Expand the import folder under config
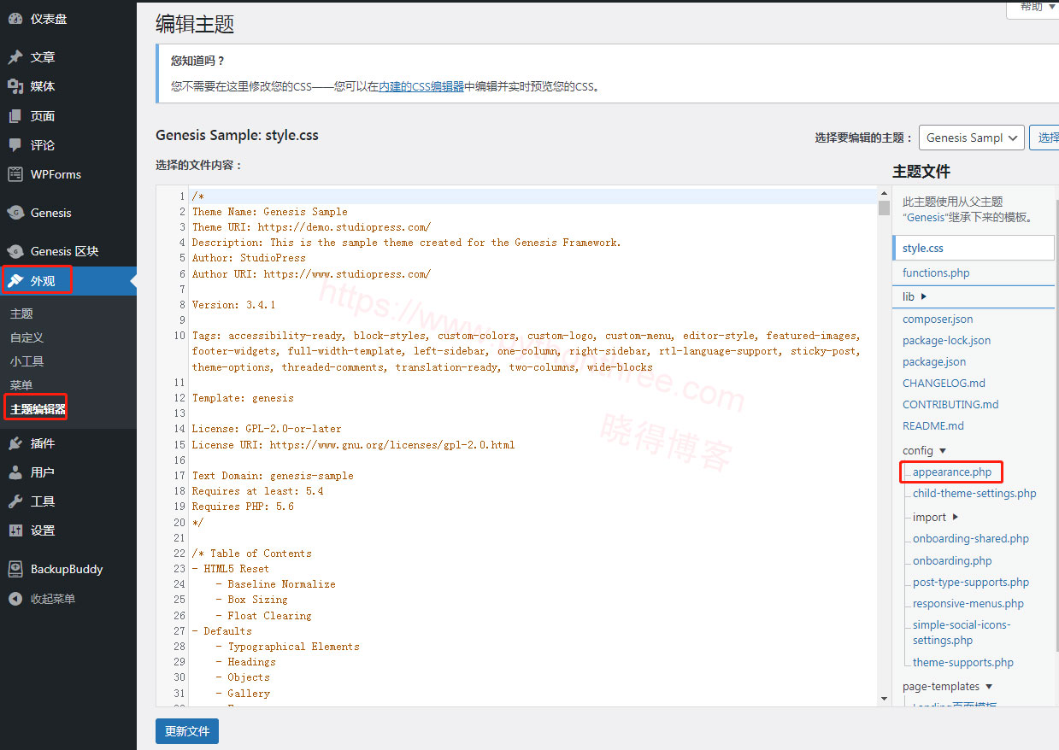 (x=935, y=517)
